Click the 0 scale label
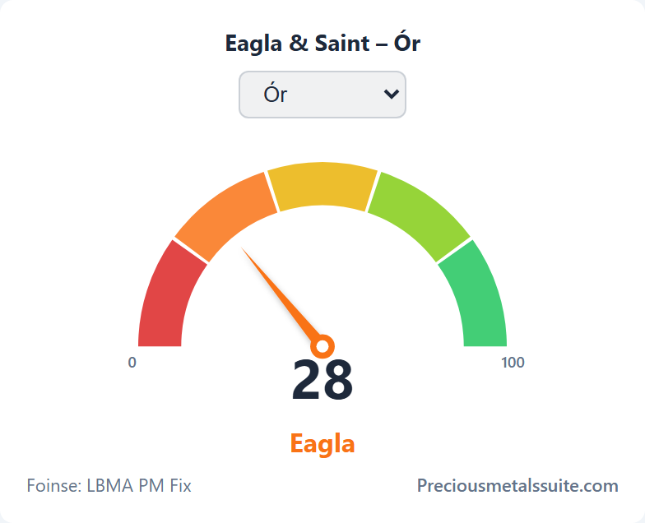 132,363
